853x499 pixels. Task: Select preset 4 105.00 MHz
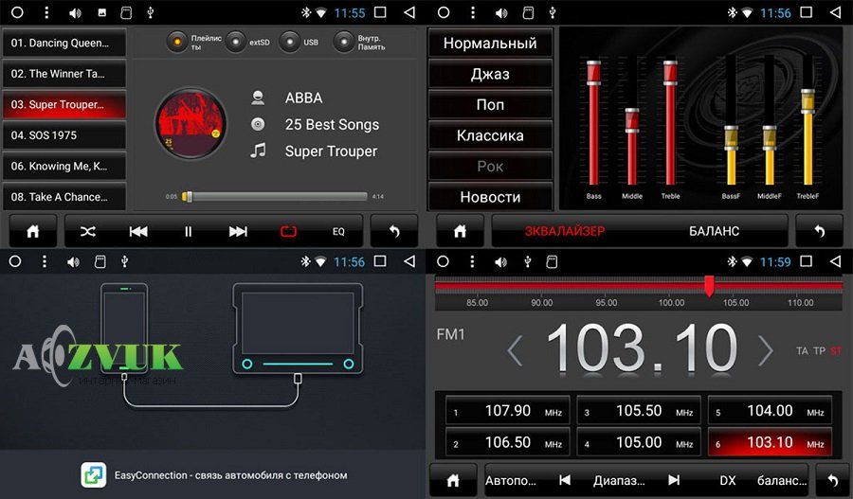pos(639,442)
